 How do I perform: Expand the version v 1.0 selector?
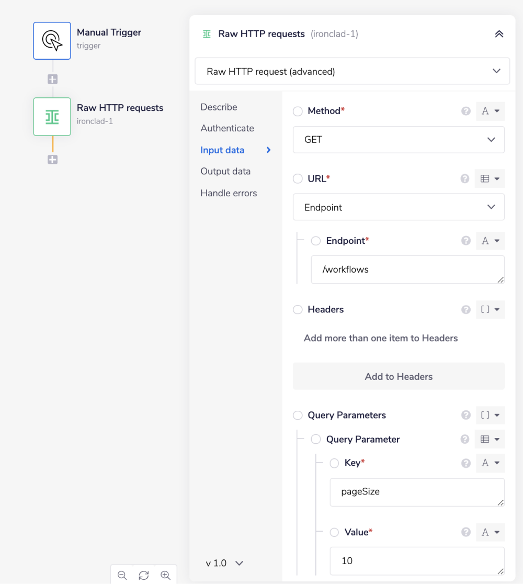pyautogui.click(x=224, y=563)
